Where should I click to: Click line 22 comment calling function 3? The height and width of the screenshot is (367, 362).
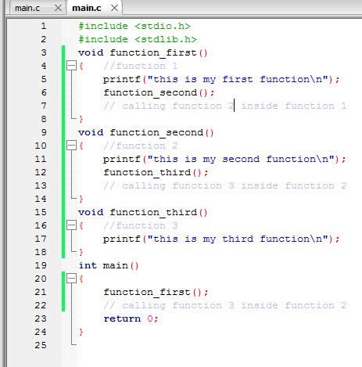coord(225,305)
